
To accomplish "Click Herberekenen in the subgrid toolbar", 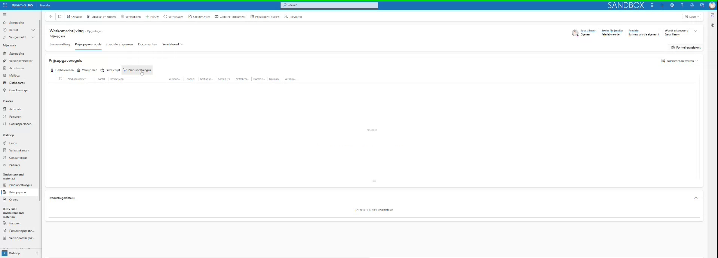I will point(62,70).
